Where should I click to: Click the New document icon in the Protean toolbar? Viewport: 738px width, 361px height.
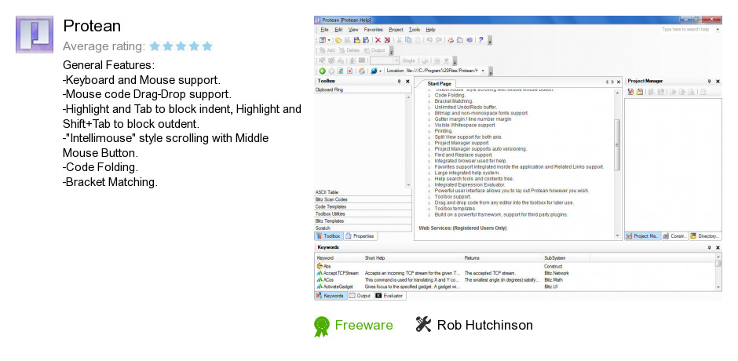(323, 40)
